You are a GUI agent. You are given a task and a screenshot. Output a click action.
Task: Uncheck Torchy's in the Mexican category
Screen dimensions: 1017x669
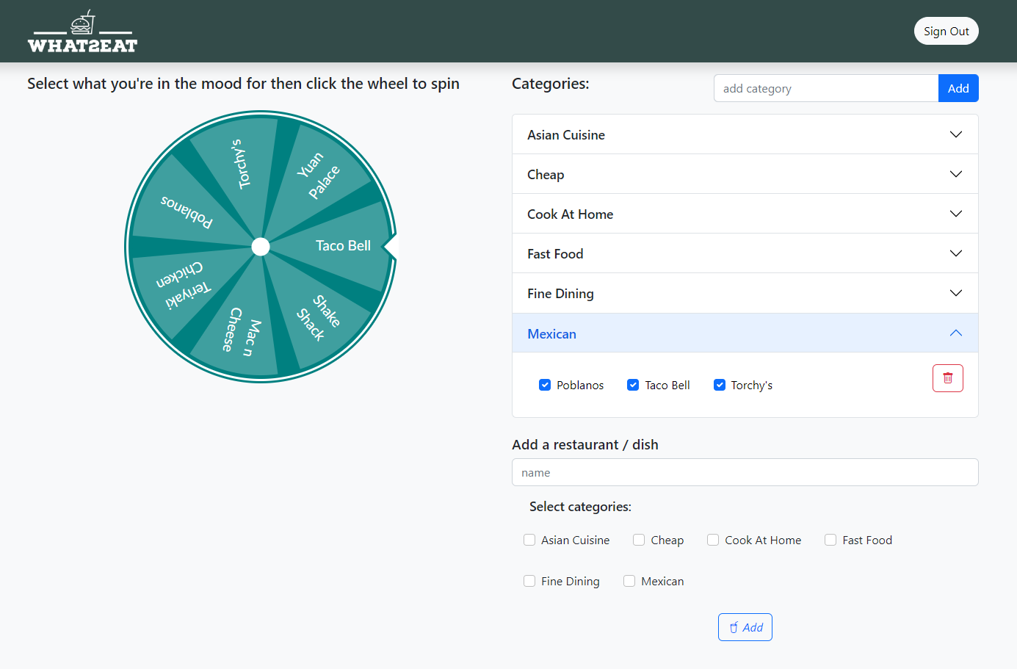[x=720, y=384]
